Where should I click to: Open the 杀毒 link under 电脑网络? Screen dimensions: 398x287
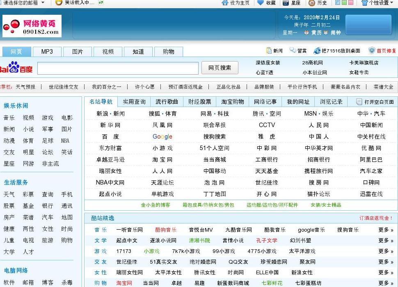click(x=67, y=282)
